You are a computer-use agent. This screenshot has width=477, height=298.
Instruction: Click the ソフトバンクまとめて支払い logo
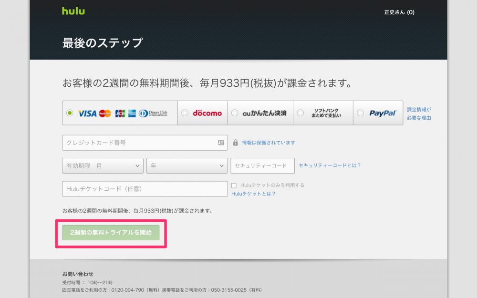coord(326,113)
